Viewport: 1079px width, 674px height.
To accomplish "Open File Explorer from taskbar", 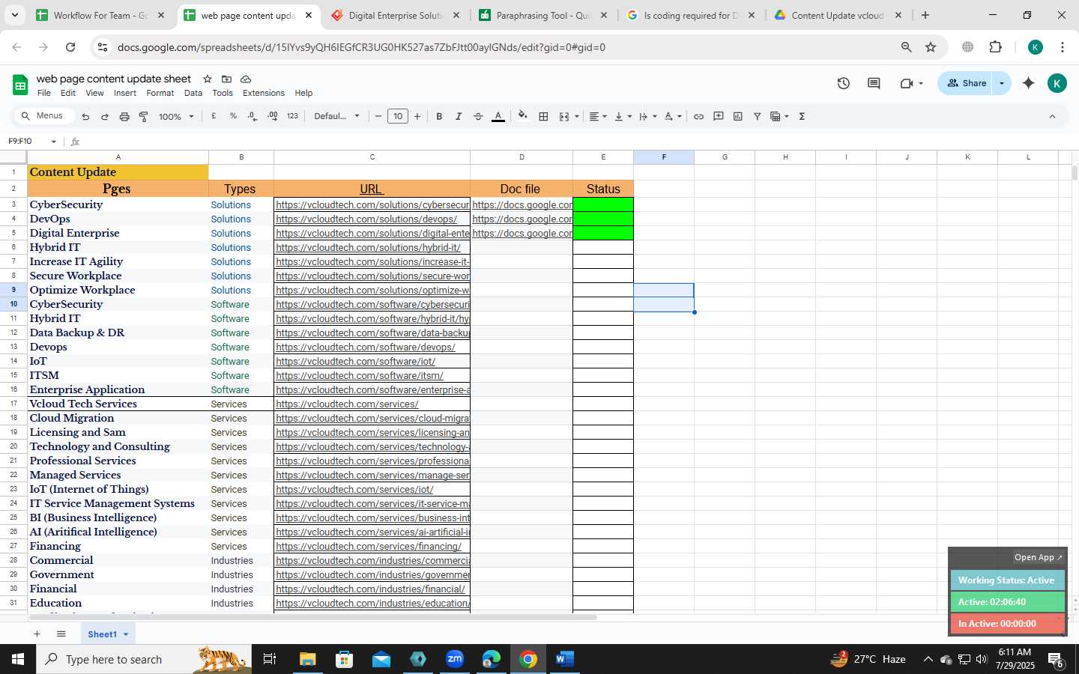I will pos(308,659).
